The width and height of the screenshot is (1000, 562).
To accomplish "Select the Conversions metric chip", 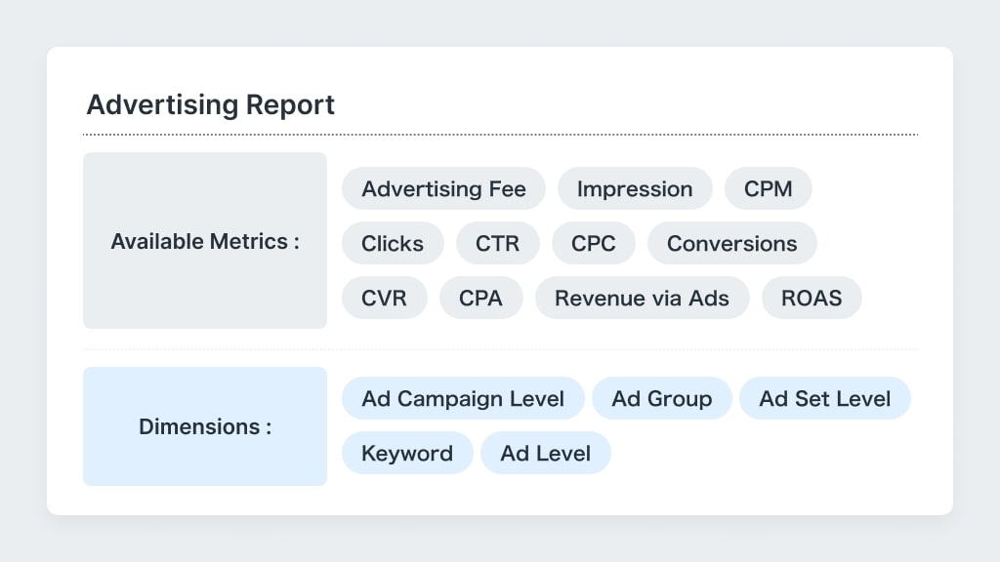I will 731,243.
